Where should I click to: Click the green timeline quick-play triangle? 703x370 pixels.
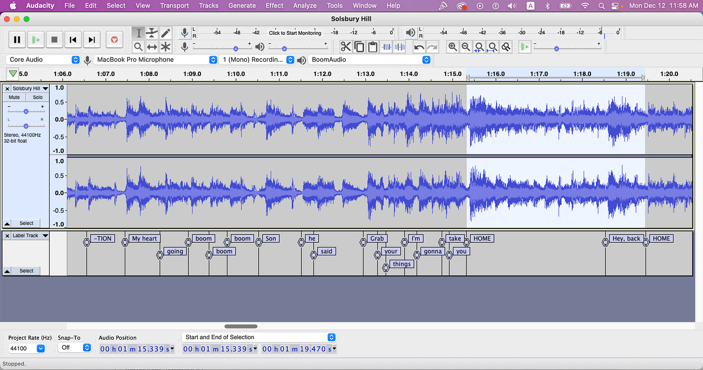coord(13,74)
